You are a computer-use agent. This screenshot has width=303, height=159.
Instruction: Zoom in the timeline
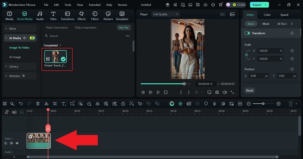pyautogui.click(x=278, y=104)
